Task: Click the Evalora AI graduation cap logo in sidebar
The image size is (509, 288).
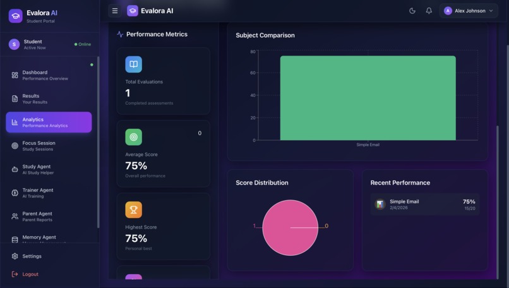Action: 16,16
